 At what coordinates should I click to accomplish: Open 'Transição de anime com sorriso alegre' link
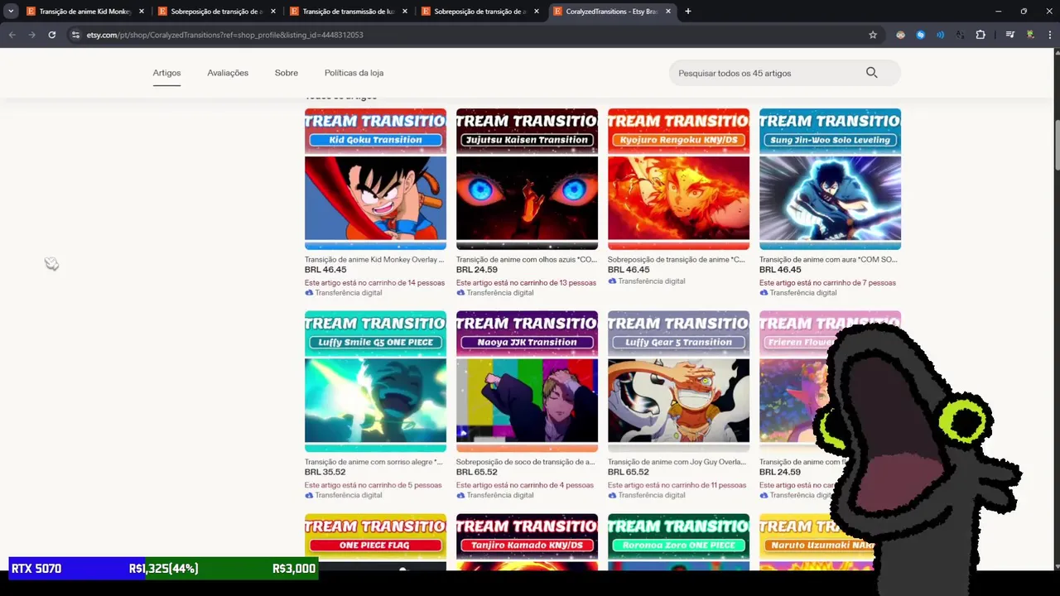373,462
